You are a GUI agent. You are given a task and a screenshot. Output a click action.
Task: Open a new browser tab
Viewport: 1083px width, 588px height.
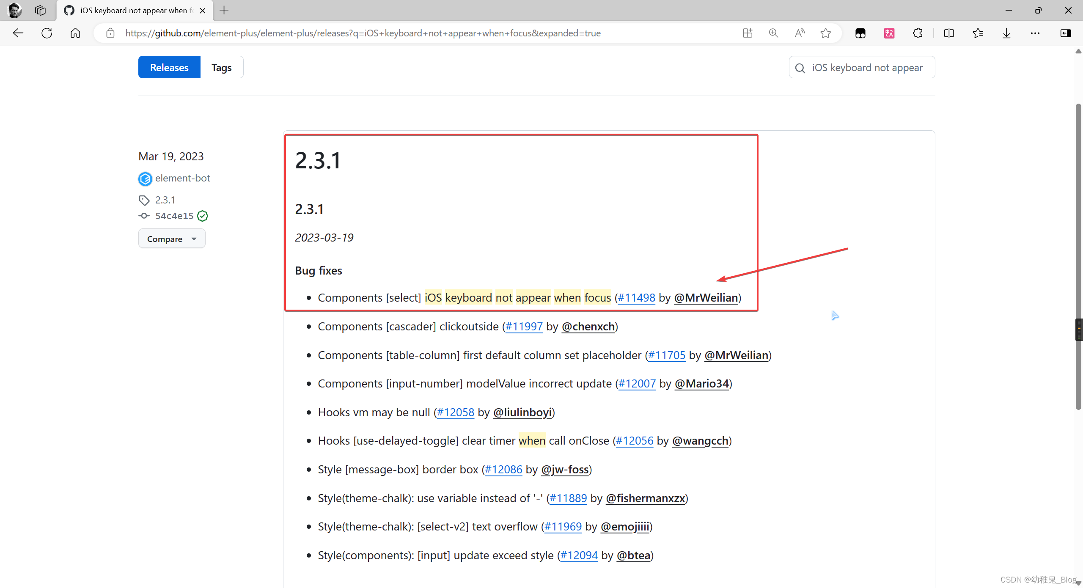click(x=224, y=10)
